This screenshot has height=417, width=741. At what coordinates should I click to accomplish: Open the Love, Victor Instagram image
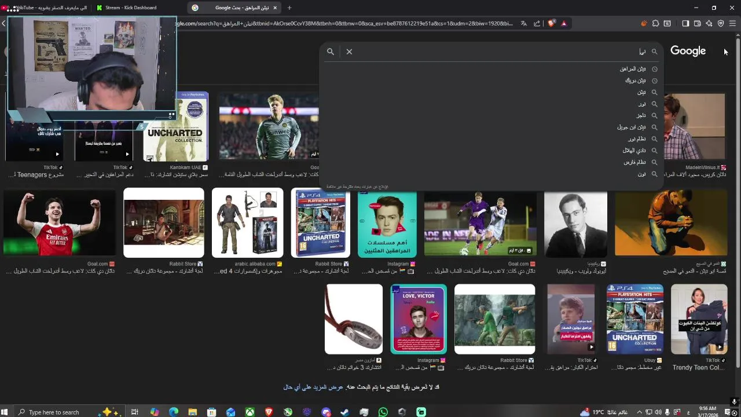point(419,319)
